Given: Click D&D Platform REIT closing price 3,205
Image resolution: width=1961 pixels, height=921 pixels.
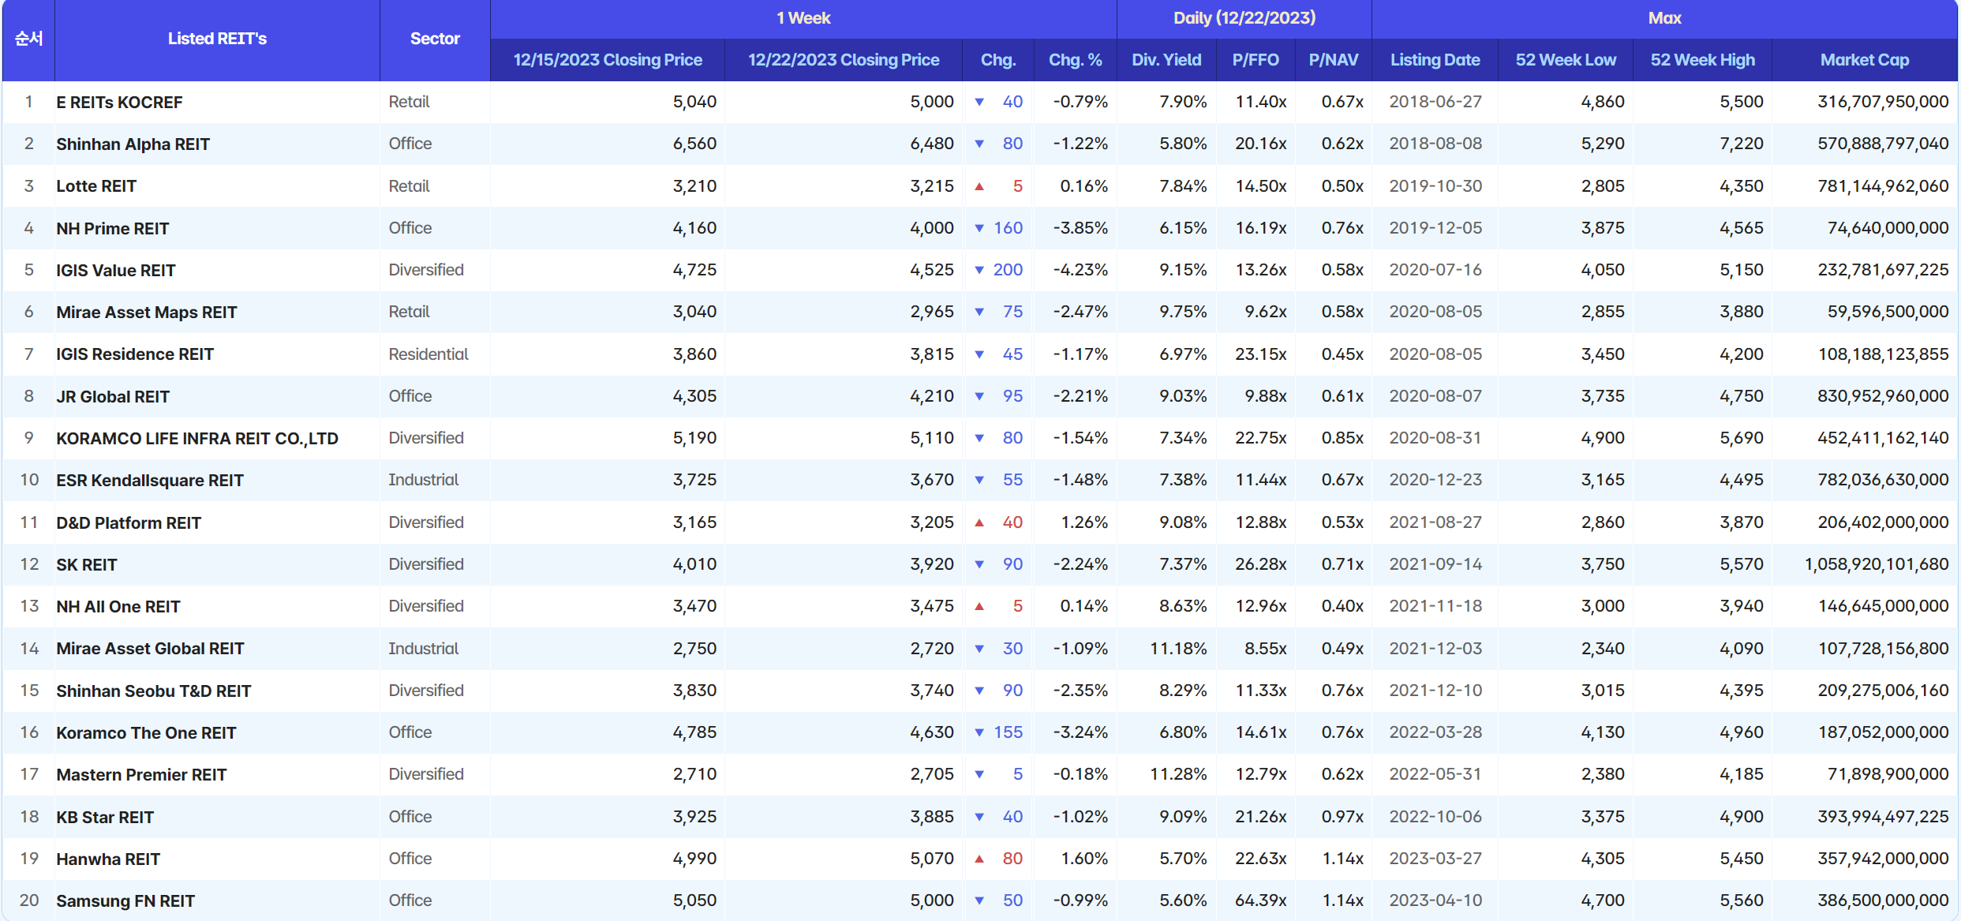Looking at the screenshot, I should tap(932, 522).
